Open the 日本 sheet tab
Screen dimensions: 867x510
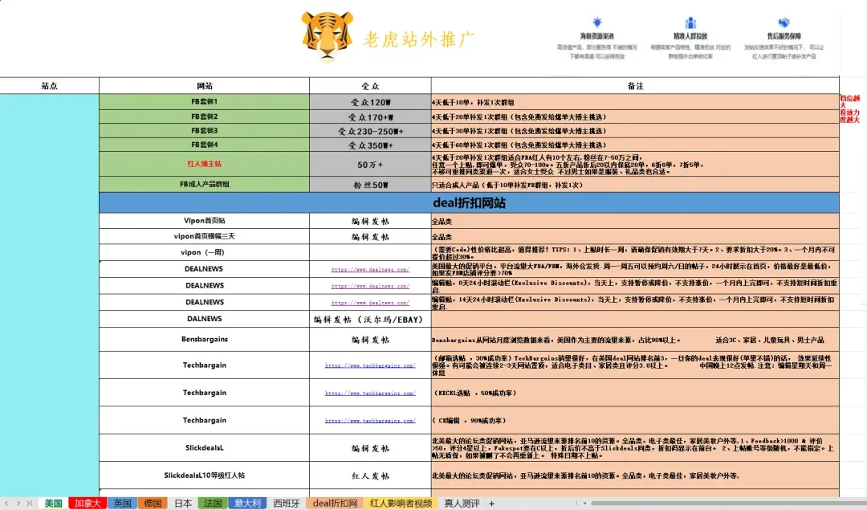pyautogui.click(x=183, y=504)
